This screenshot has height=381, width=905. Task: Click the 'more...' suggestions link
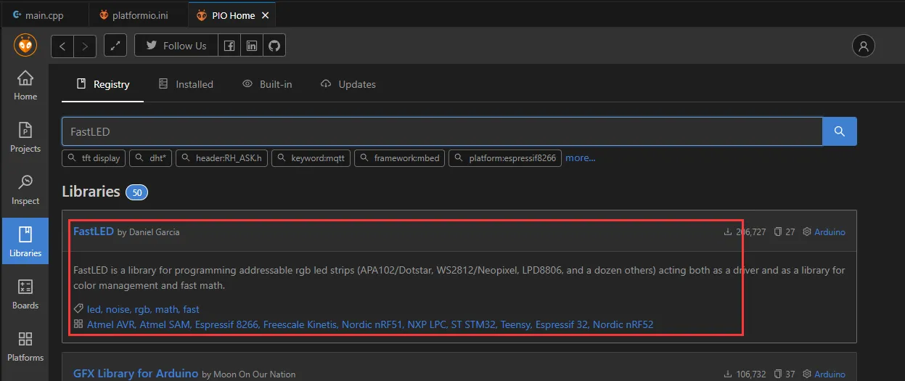click(581, 157)
